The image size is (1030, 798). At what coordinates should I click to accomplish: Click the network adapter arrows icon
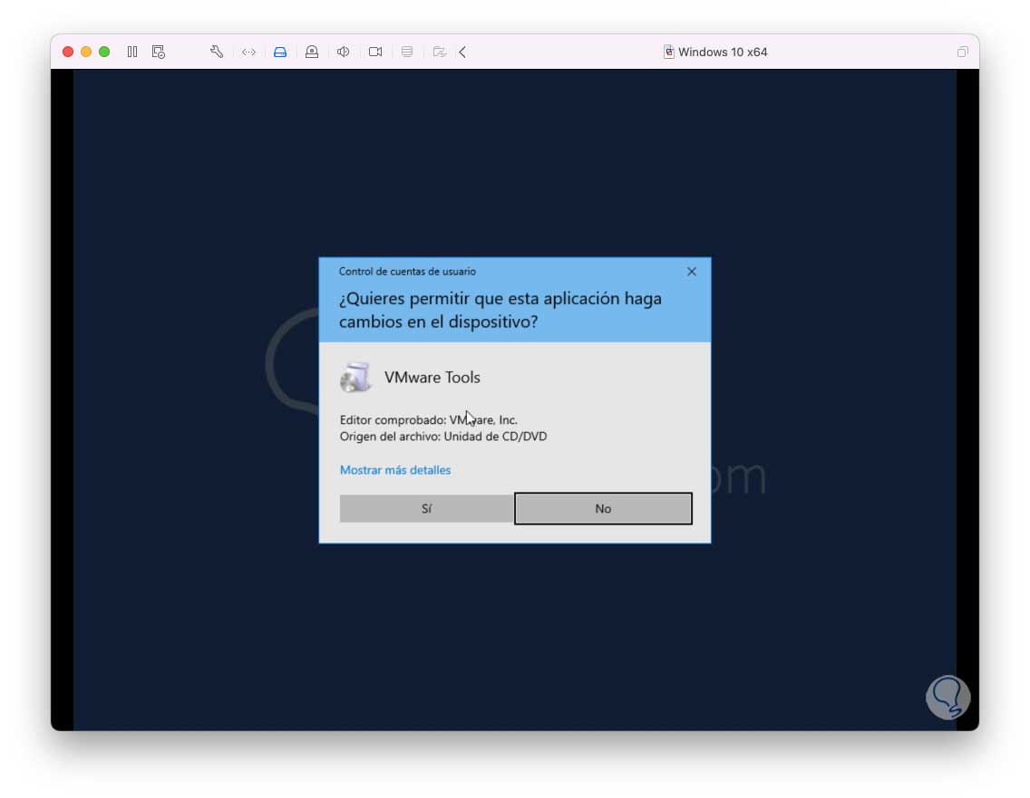[248, 52]
